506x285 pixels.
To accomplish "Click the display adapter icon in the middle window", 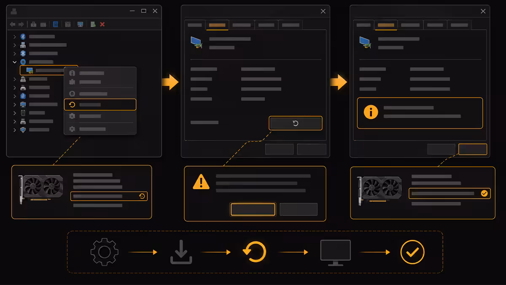I will 196,42.
